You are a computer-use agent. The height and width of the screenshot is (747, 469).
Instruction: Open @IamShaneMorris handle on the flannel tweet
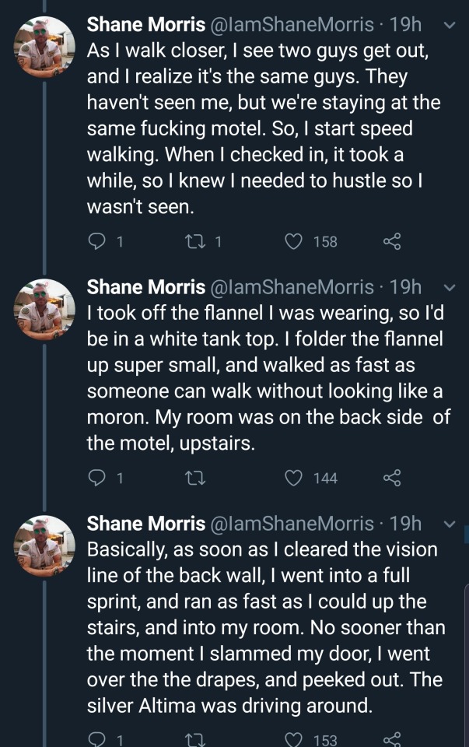tap(292, 286)
